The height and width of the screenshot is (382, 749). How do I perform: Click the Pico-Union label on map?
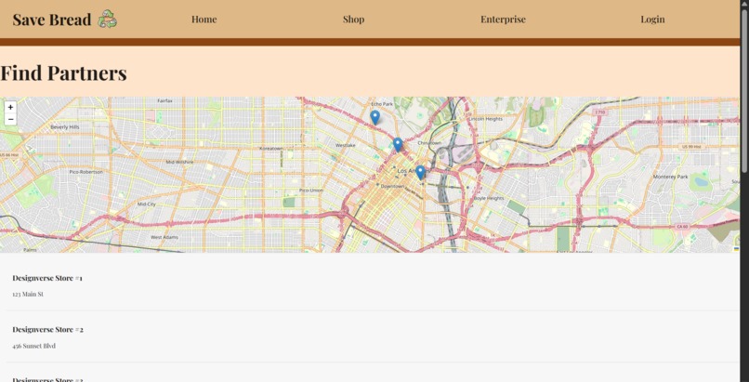click(311, 190)
